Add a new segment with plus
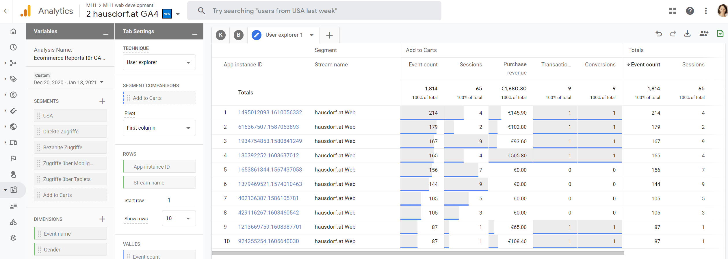Screen dimensions: 728x259 tap(102, 101)
